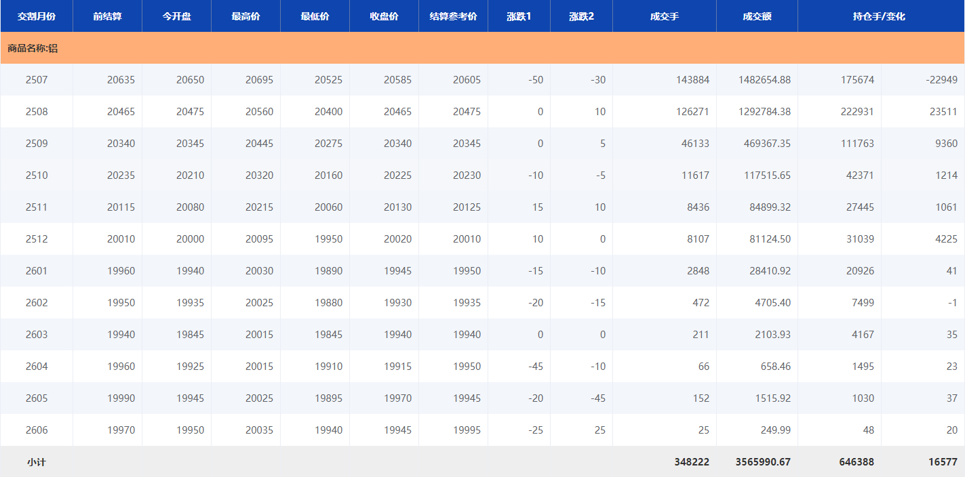Viewport: 965px width, 477px height.
Task: Click the 2512 delivery month cell
Action: tap(37, 239)
